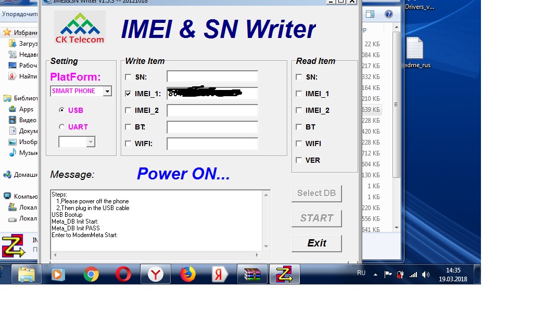Screen dimensions: 533x312
Task: Open the UART port dropdown
Action: (x=91, y=142)
